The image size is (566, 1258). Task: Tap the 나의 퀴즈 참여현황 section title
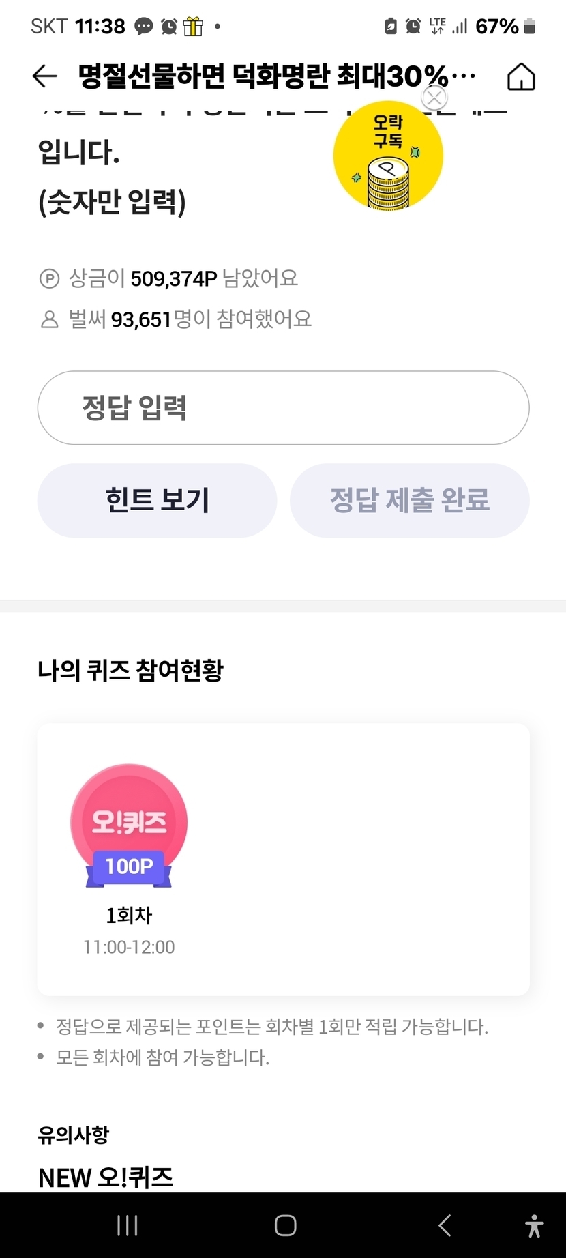coord(130,671)
